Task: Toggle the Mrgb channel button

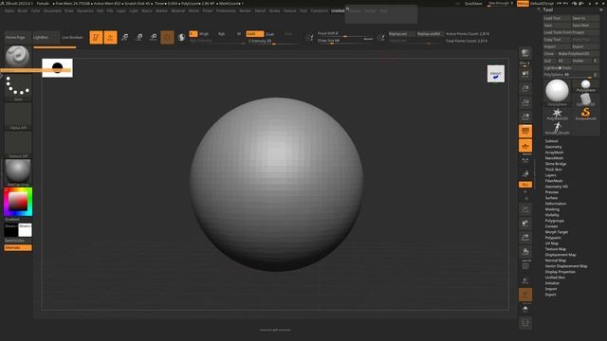Action: tap(204, 34)
